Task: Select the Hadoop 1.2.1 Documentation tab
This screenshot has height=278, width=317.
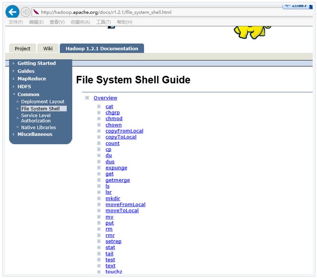Action: (x=102, y=48)
